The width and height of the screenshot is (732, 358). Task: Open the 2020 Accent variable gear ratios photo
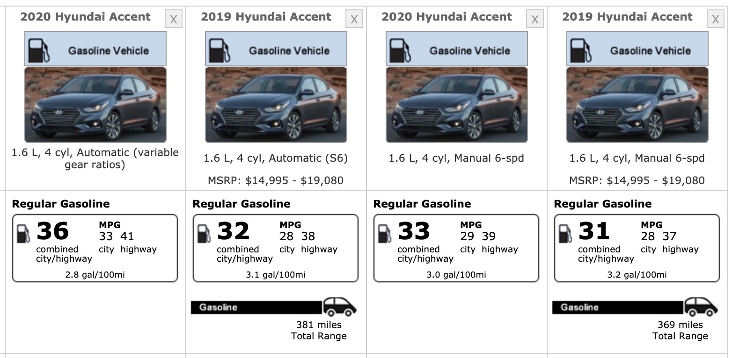95,105
